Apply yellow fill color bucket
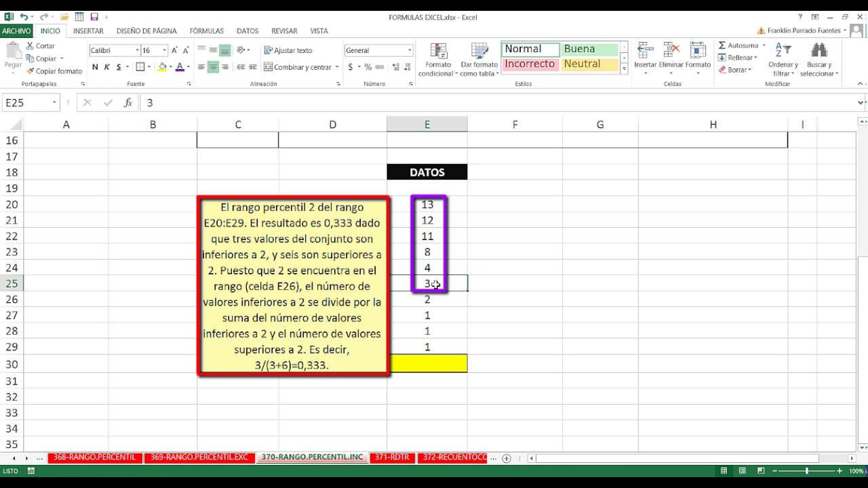 (x=161, y=67)
